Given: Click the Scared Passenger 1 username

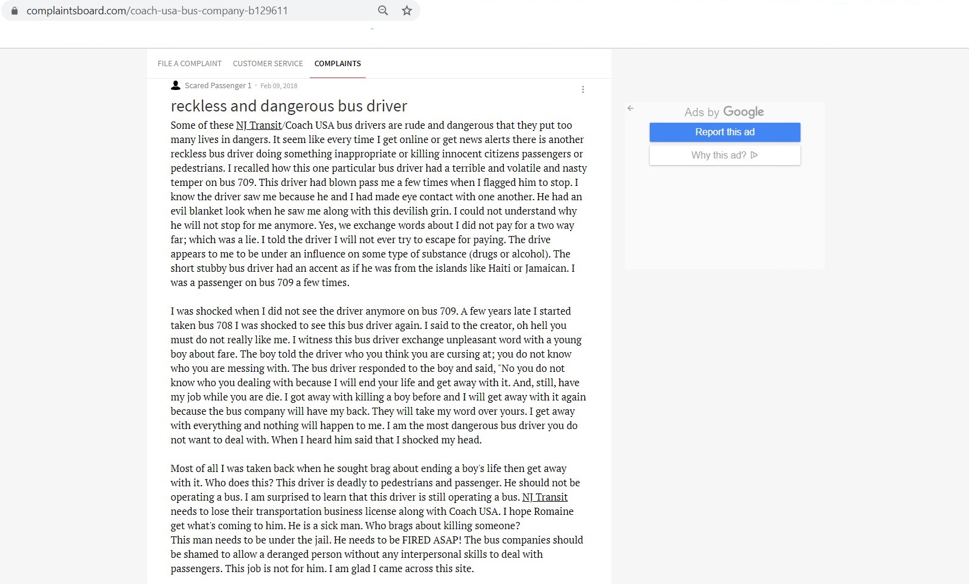Looking at the screenshot, I should point(218,86).
